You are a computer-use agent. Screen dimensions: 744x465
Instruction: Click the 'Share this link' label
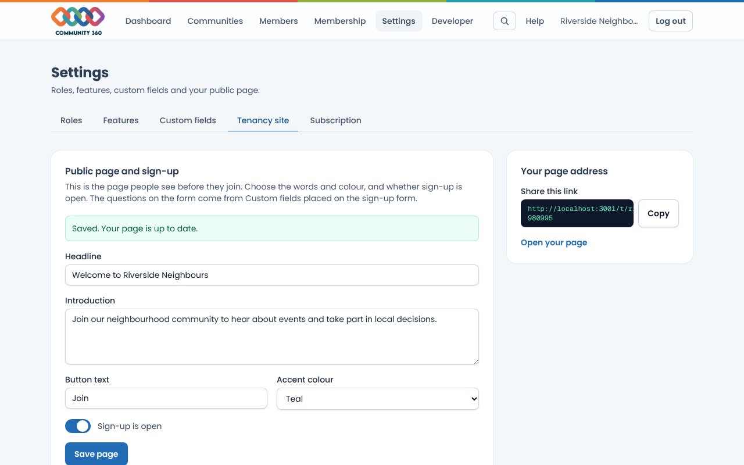pyautogui.click(x=549, y=191)
